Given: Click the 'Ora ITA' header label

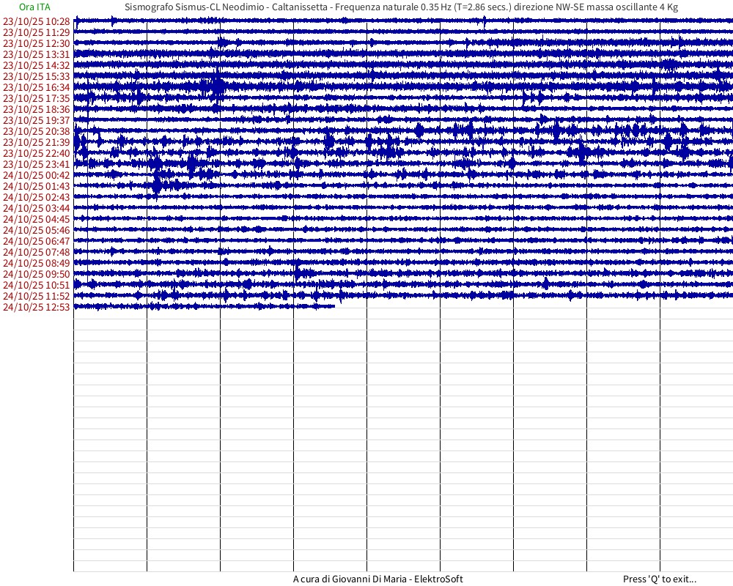Looking at the screenshot, I should [x=34, y=7].
